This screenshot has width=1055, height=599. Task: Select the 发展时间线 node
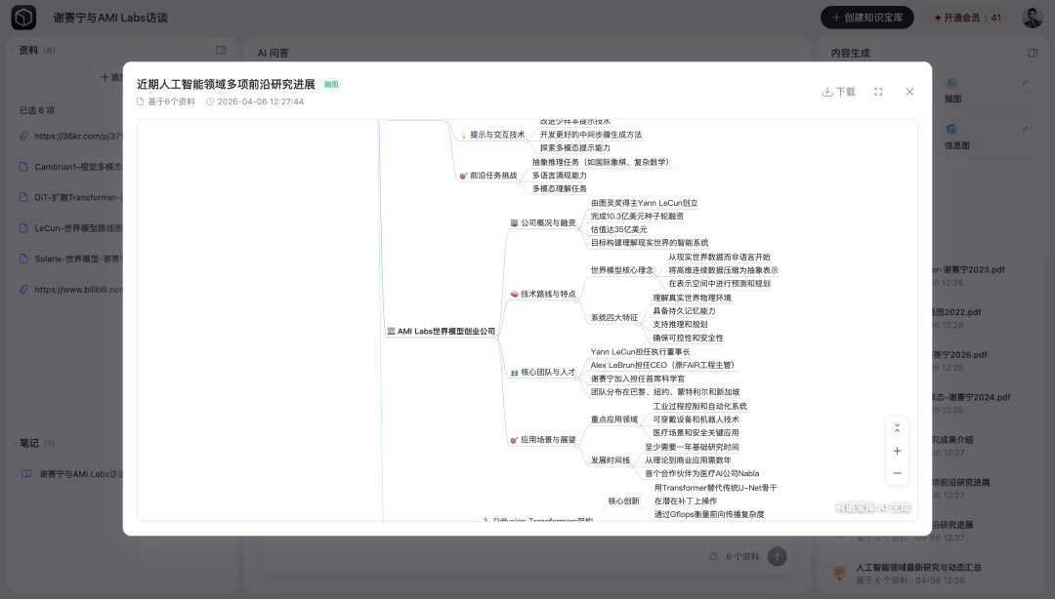(x=611, y=460)
